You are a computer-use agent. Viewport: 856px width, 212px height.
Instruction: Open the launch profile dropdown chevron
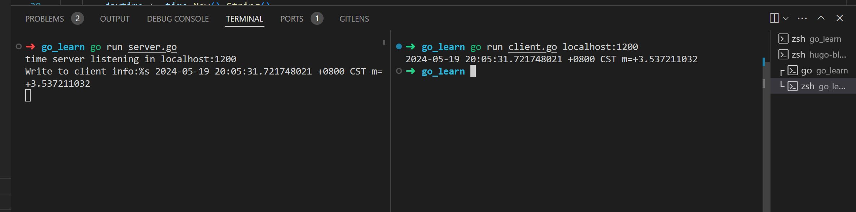(x=786, y=19)
